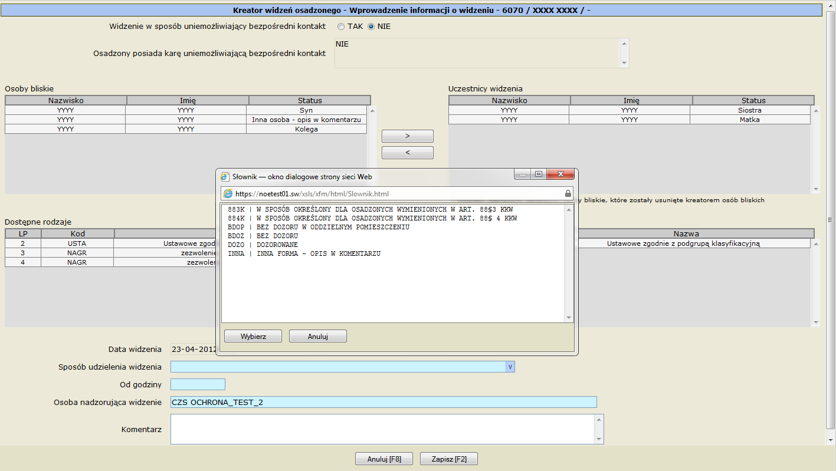Select row LP 2 with code USTA
The image size is (836, 471).
coord(111,243)
